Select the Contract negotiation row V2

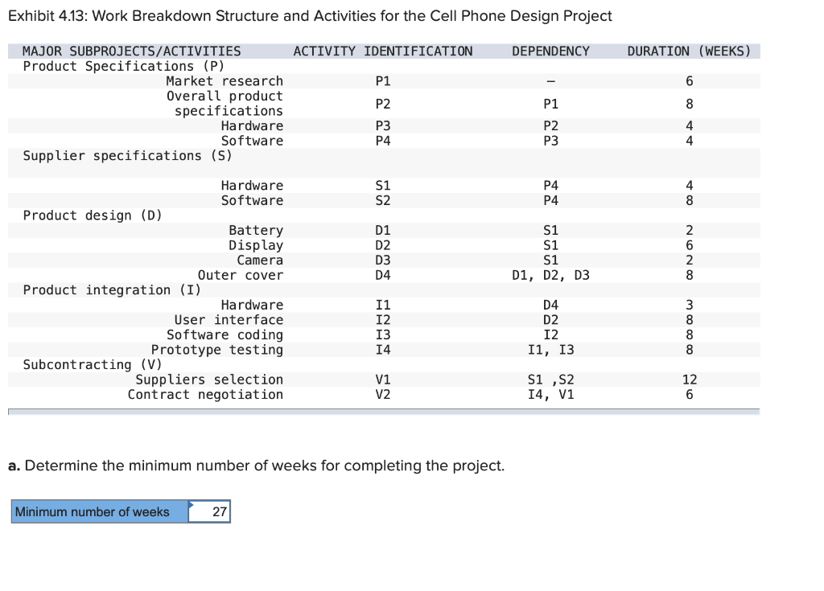point(205,394)
